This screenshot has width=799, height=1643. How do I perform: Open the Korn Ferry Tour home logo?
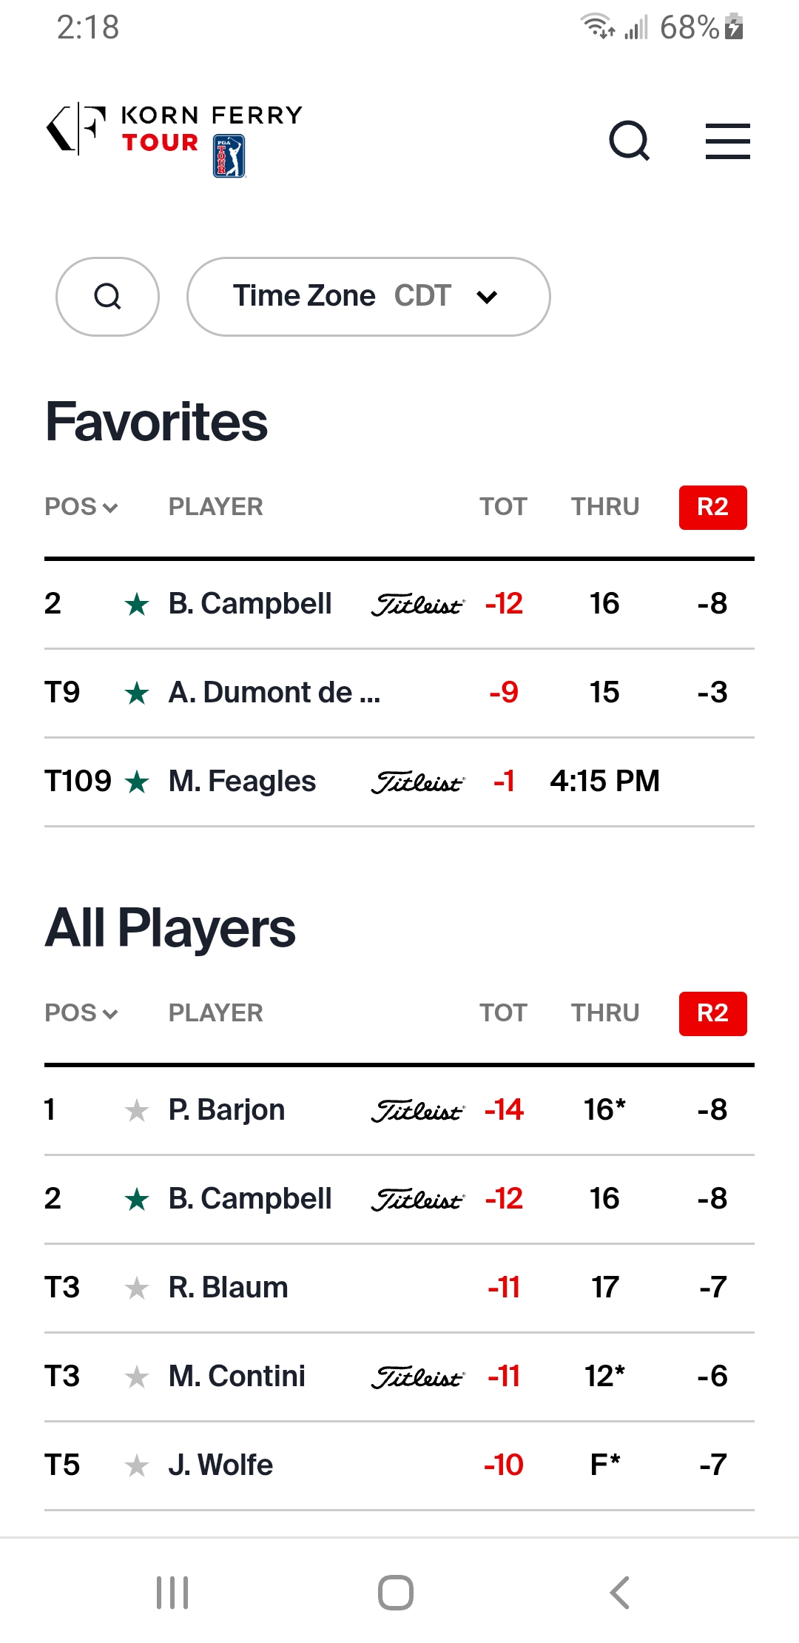175,138
